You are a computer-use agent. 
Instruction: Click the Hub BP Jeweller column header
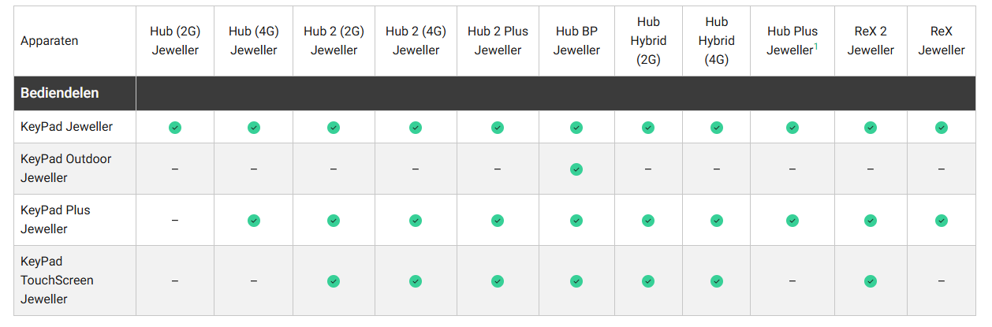[x=576, y=41]
